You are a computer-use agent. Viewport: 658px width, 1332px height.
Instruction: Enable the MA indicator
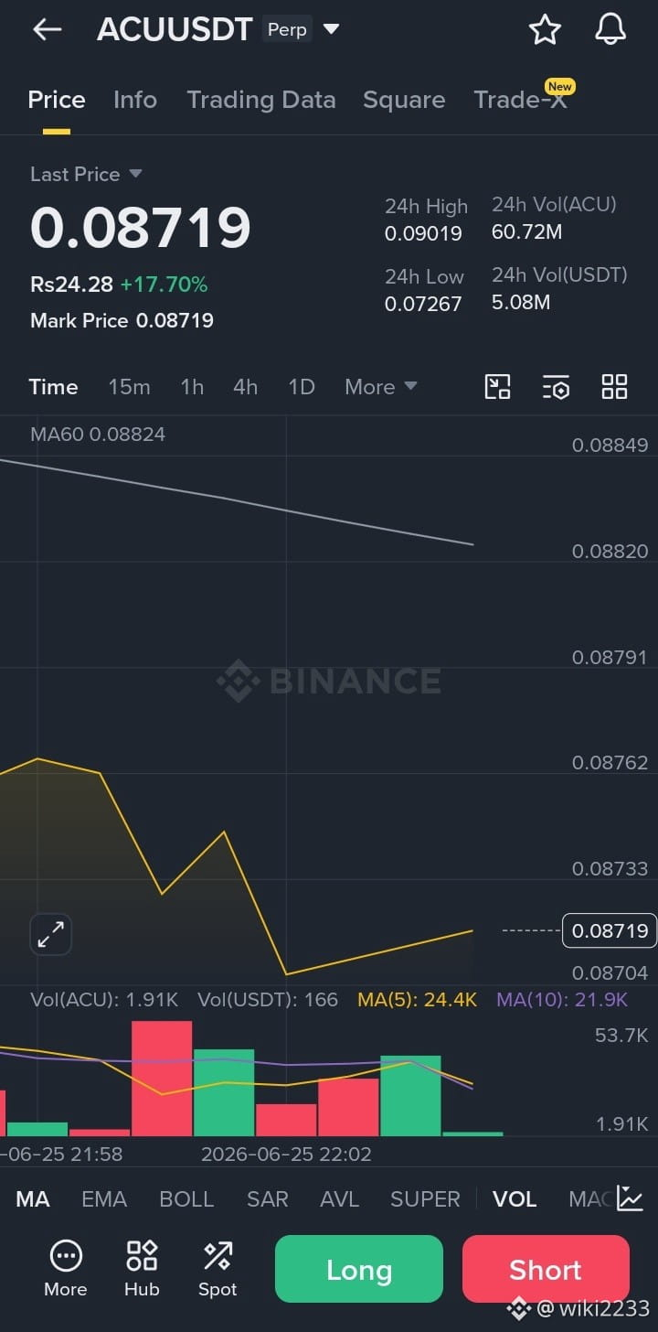tap(33, 1199)
